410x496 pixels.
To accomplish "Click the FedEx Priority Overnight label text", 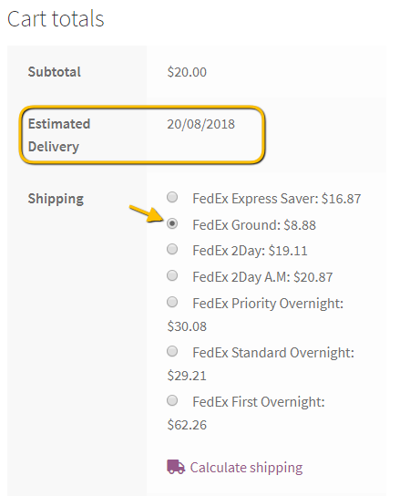I will (x=268, y=304).
